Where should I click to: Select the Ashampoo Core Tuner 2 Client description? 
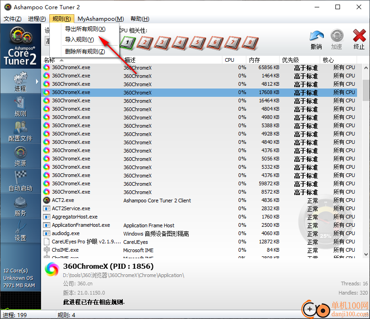(157, 201)
